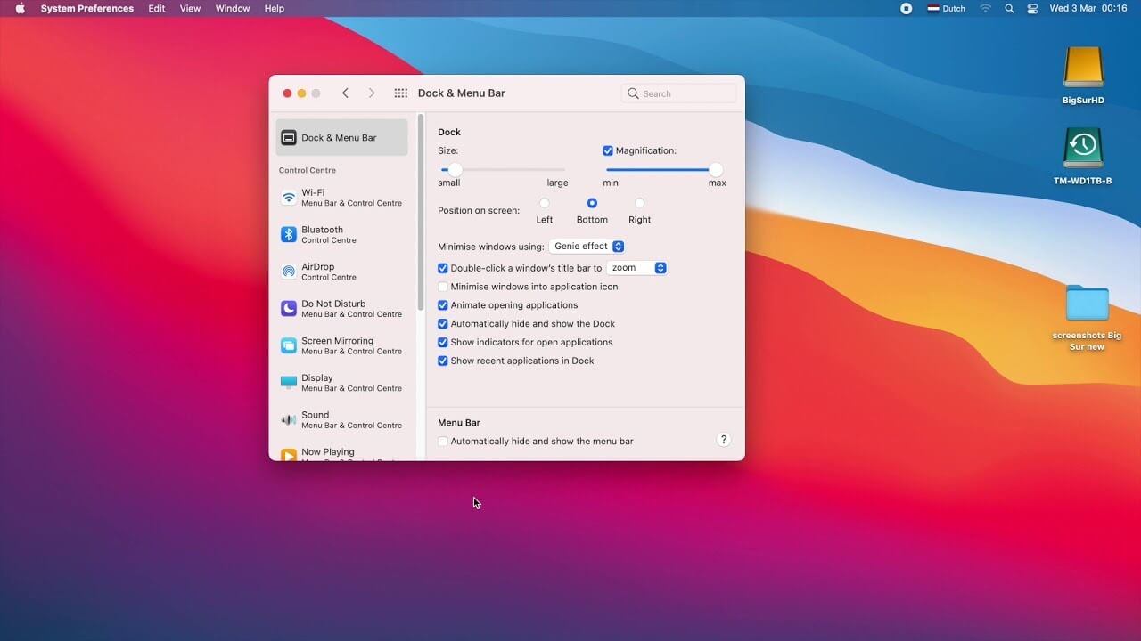Select Right dock position radio button
The image size is (1141, 641).
coord(639,203)
